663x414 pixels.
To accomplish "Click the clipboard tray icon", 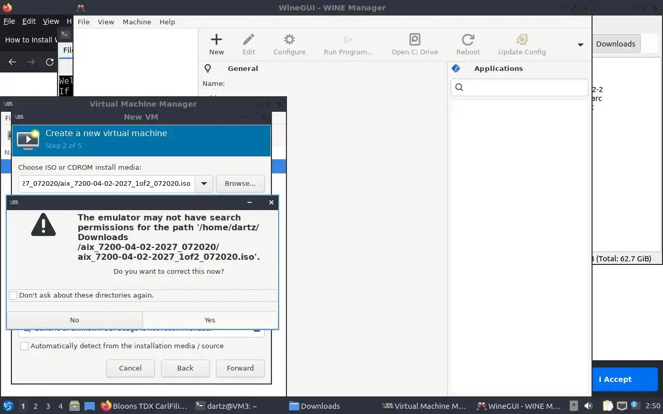I will tap(608, 406).
